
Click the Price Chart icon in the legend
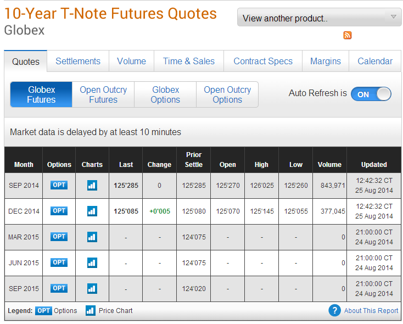click(91, 311)
